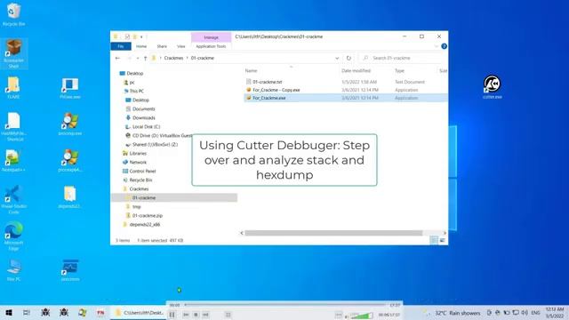
Task: Stop the video playback
Action: (196, 315)
